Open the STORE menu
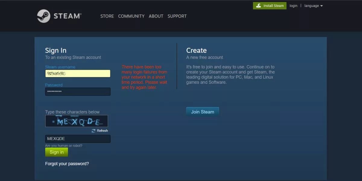Viewport: 362px width, 181px height. tap(107, 16)
